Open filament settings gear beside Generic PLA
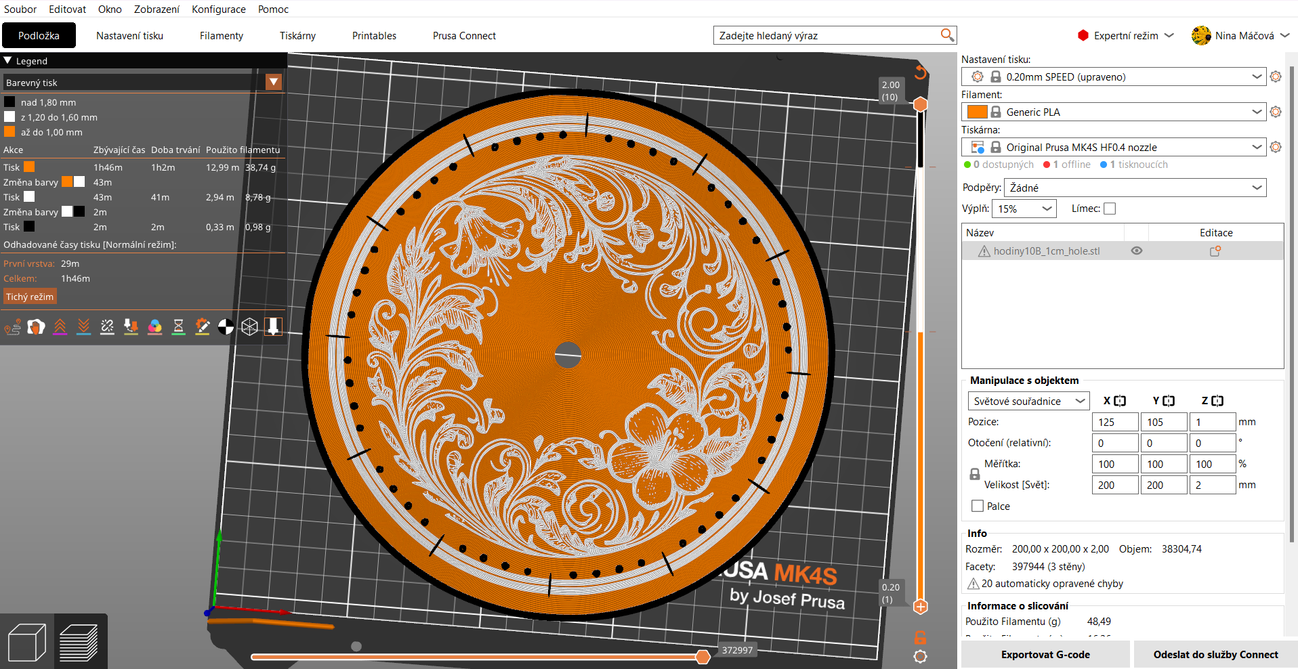Screen dimensions: 1298x669 click(x=1276, y=112)
